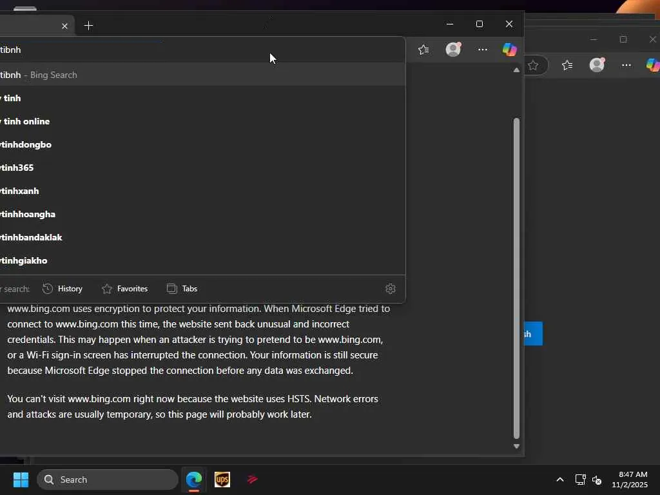The height and width of the screenshot is (495, 660).
Task: Click the Copilot icon in back Edge window
Action: 653,65
